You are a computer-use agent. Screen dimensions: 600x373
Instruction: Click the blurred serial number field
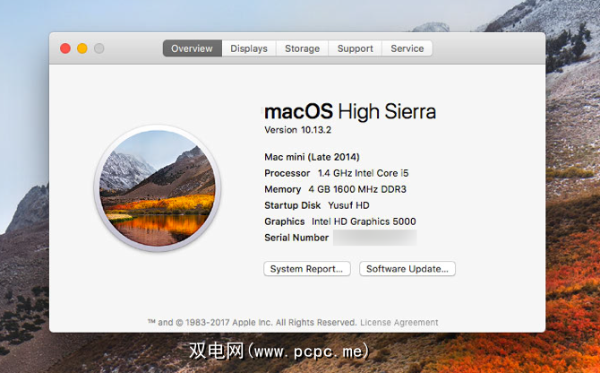pos(375,238)
